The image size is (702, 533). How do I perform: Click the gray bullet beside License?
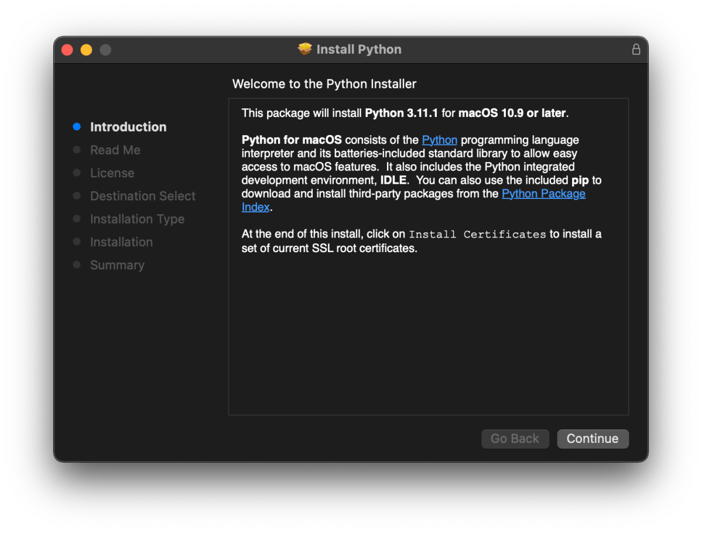point(77,173)
